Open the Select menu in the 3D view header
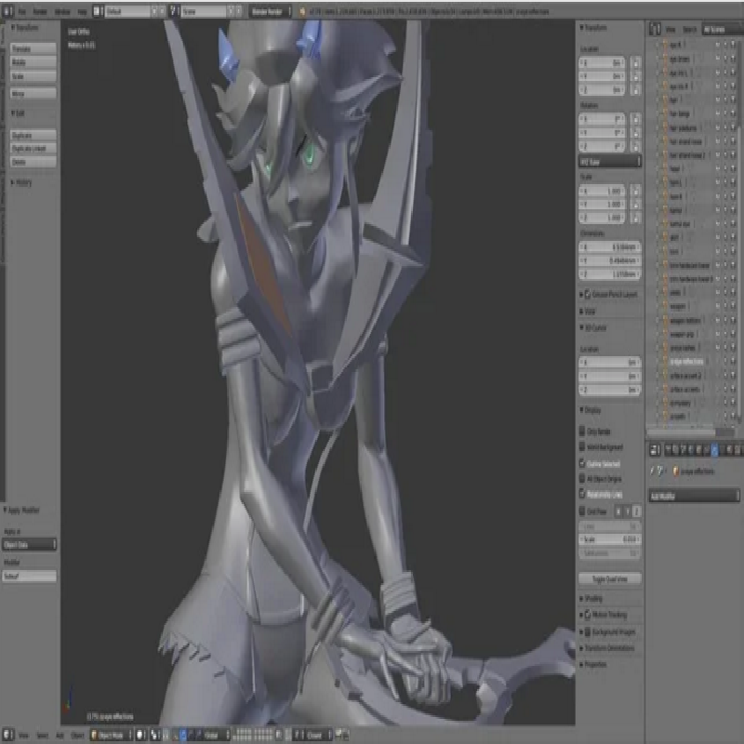 pos(42,735)
